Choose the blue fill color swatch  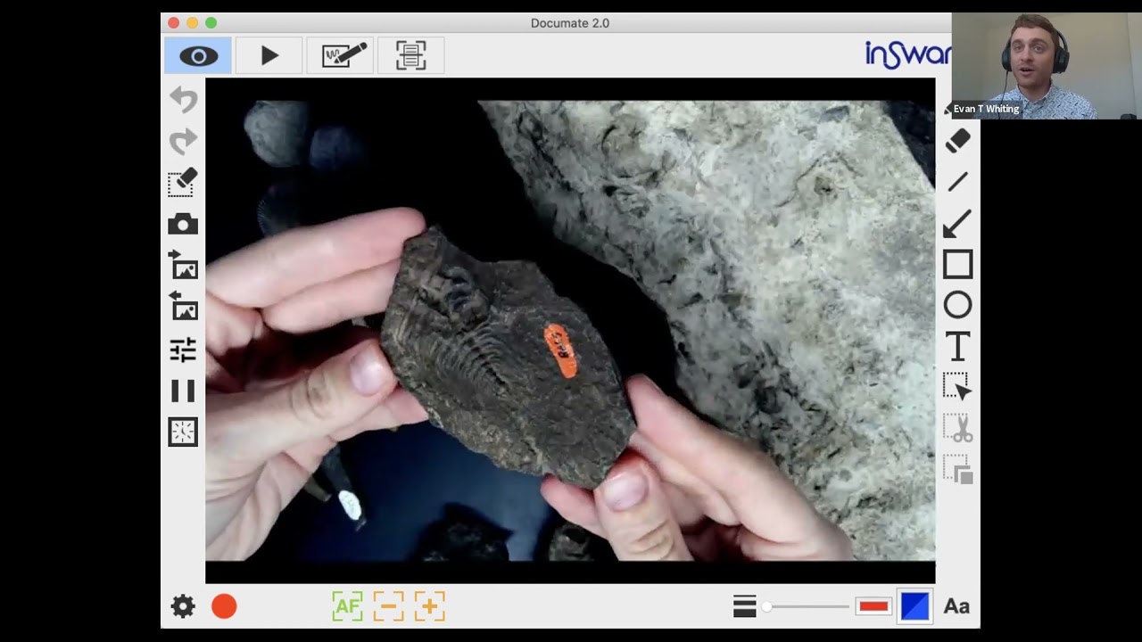914,606
